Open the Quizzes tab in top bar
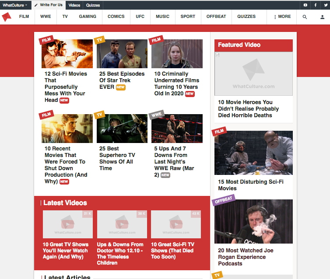 93,5
